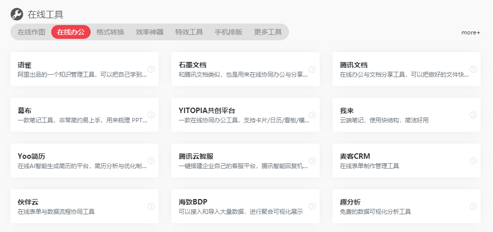Click description starting 一款笔记工具

82,120
